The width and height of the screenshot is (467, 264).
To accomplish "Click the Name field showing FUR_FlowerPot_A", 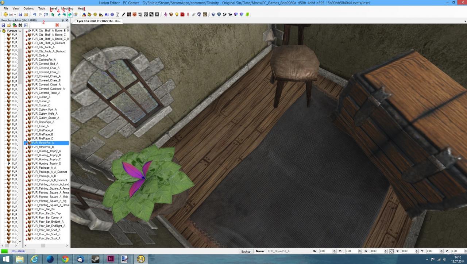I will 288,251.
